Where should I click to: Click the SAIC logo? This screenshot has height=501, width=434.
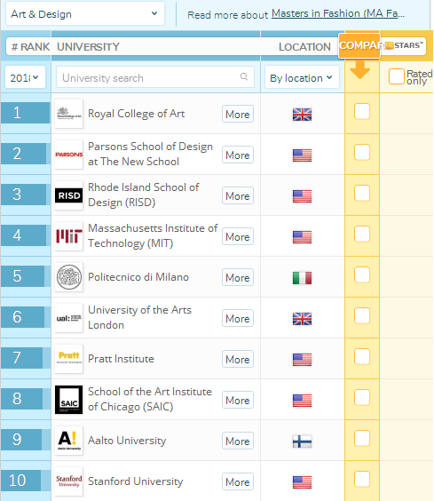[69, 400]
